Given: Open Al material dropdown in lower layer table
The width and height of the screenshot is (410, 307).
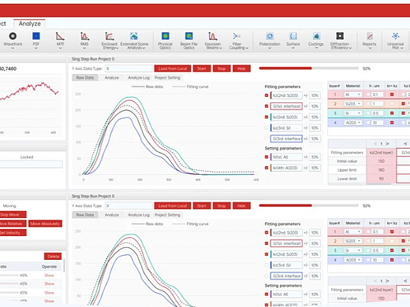Looking at the screenshot, I should (353, 231).
